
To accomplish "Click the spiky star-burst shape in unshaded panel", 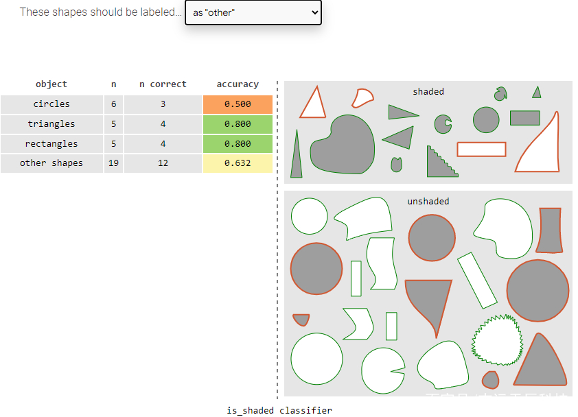I will (497, 340).
